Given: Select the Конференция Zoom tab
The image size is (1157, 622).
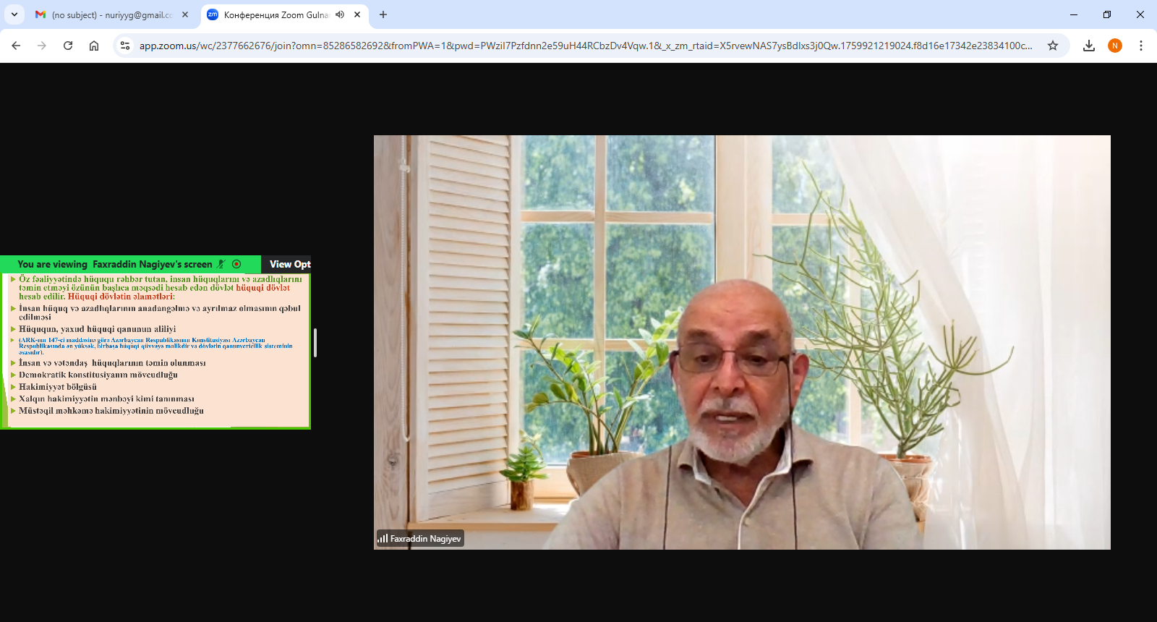Looking at the screenshot, I should pos(275,14).
